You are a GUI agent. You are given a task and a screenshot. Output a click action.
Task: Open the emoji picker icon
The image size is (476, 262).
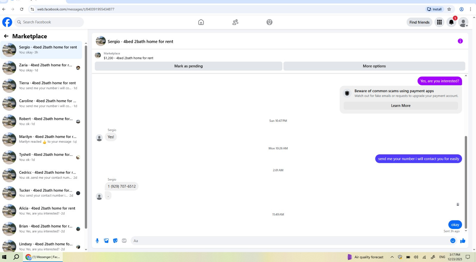[x=453, y=241]
